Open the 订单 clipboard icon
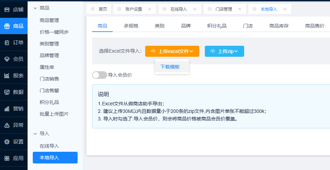Image resolution: width=330 pixels, height=170 pixels. tap(7, 43)
